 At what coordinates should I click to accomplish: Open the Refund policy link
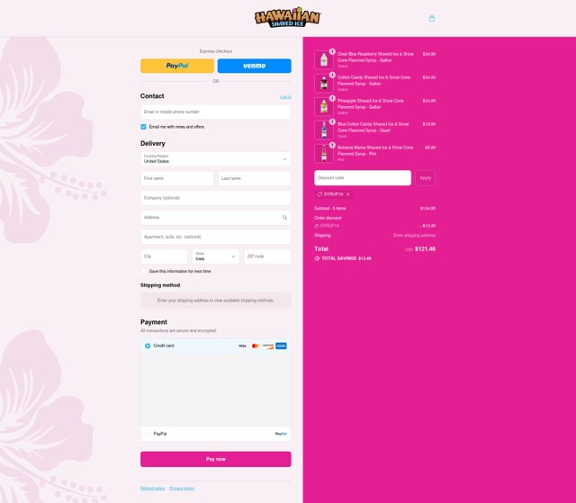(153, 489)
